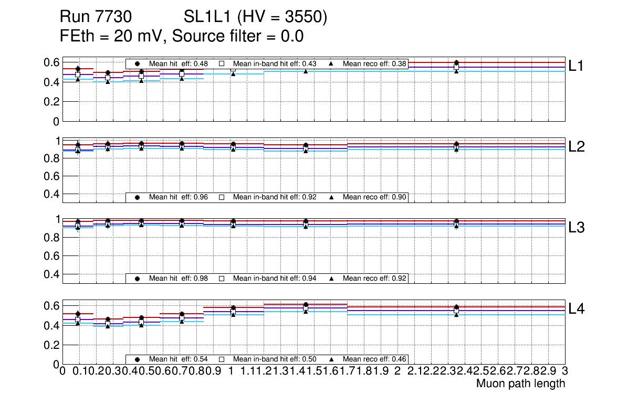628x405 pixels.
Task: Click the triangle marker in L1 legend
Action: pyautogui.click(x=331, y=64)
